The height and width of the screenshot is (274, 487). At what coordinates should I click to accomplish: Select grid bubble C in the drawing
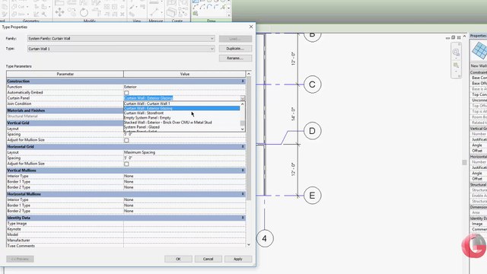pyautogui.click(x=312, y=84)
